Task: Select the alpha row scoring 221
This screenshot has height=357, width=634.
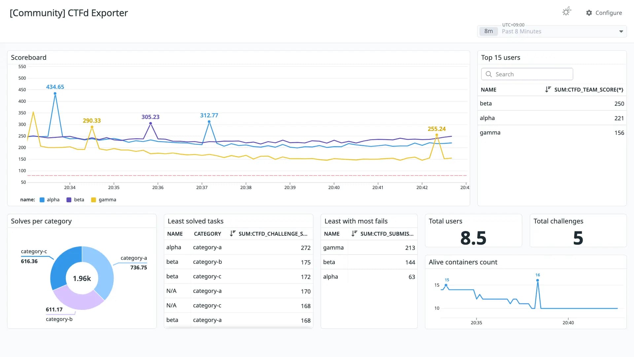Action: click(552, 118)
